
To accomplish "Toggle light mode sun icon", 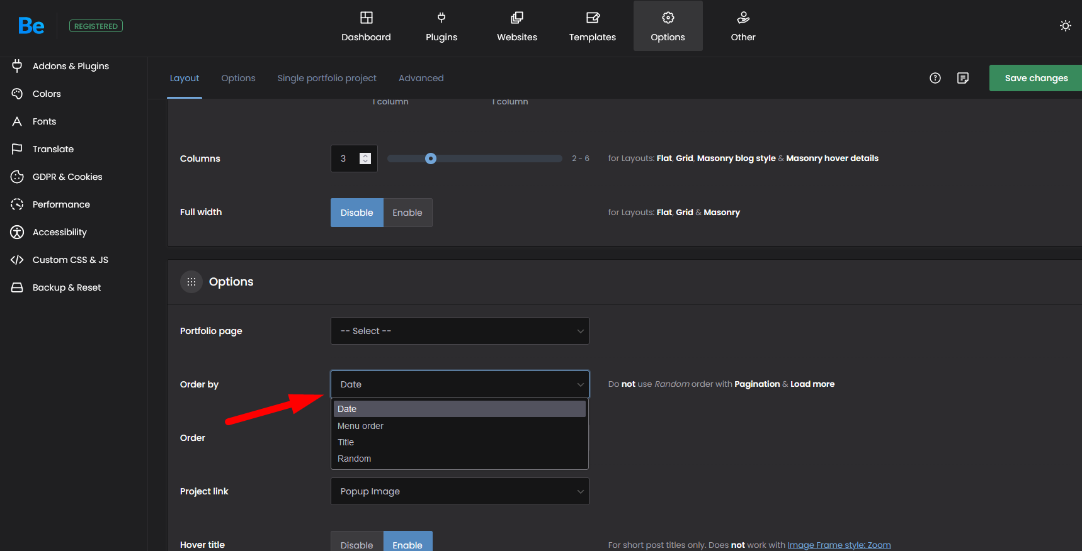I will pos(1065,26).
